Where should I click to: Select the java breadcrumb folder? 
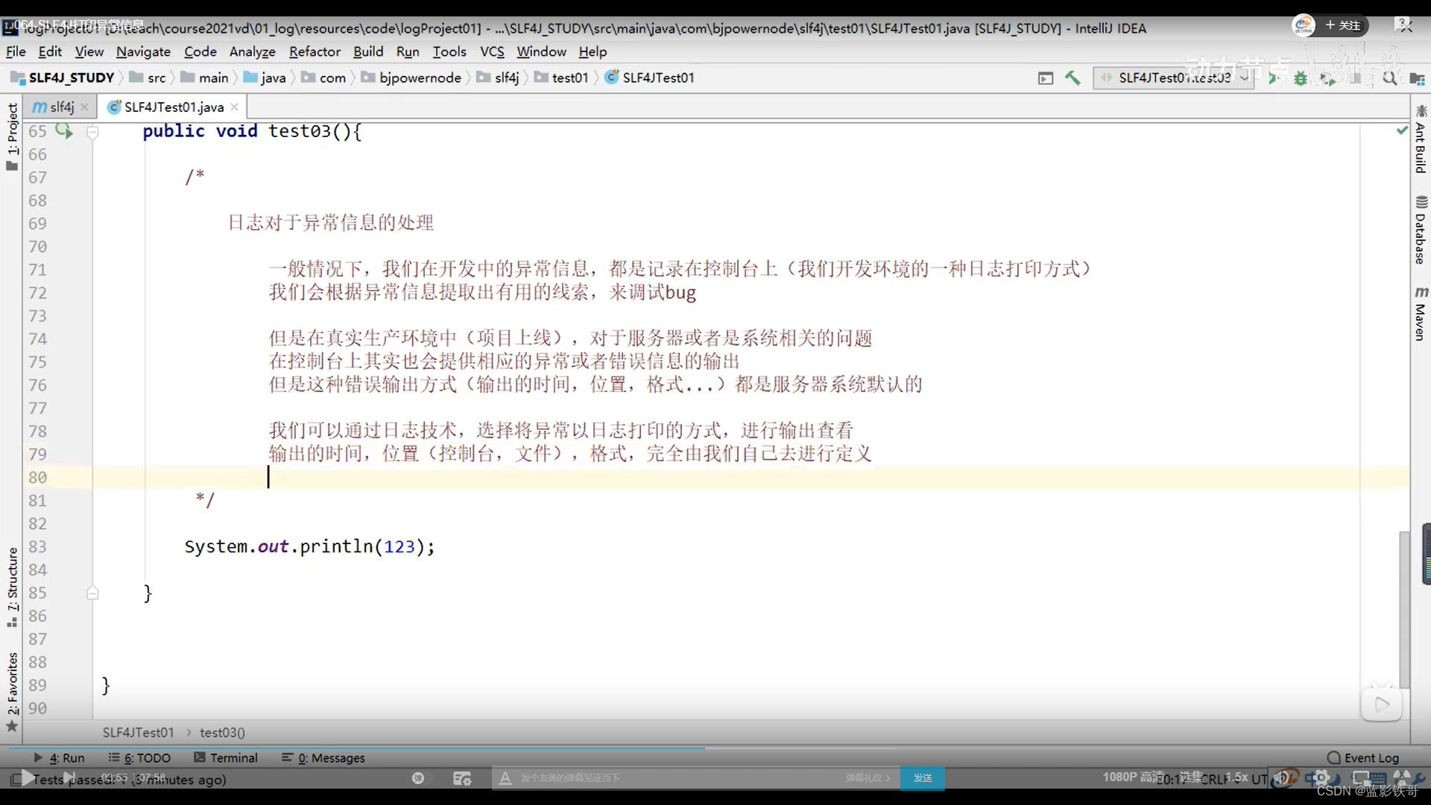(x=265, y=78)
